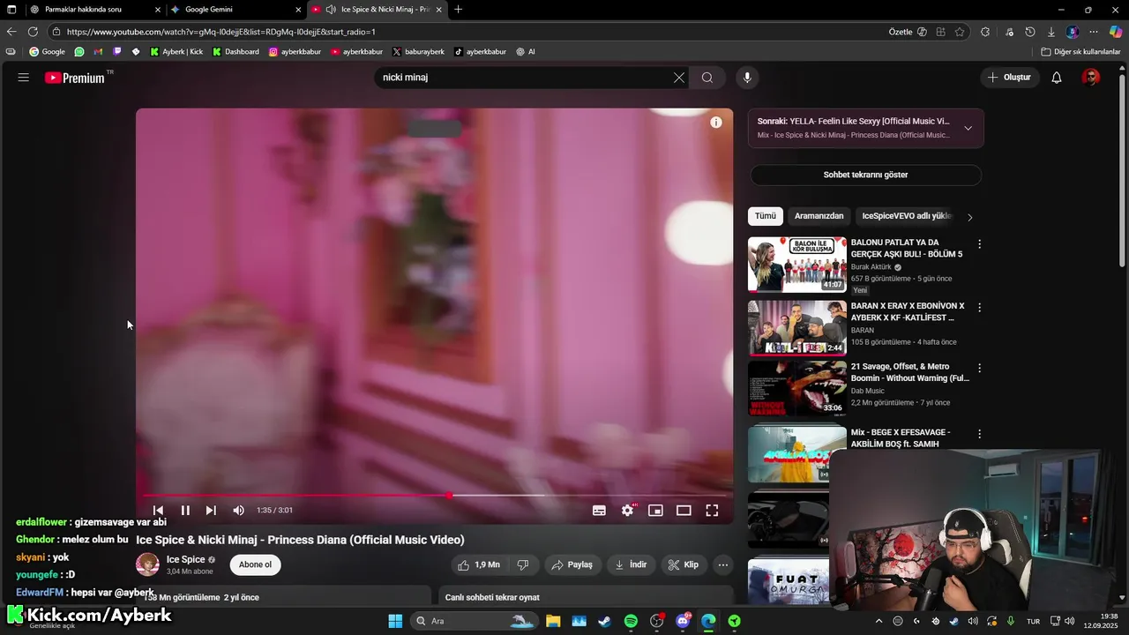The height and width of the screenshot is (635, 1129).
Task: Subscribe with Abone ol button
Action: pyautogui.click(x=255, y=564)
